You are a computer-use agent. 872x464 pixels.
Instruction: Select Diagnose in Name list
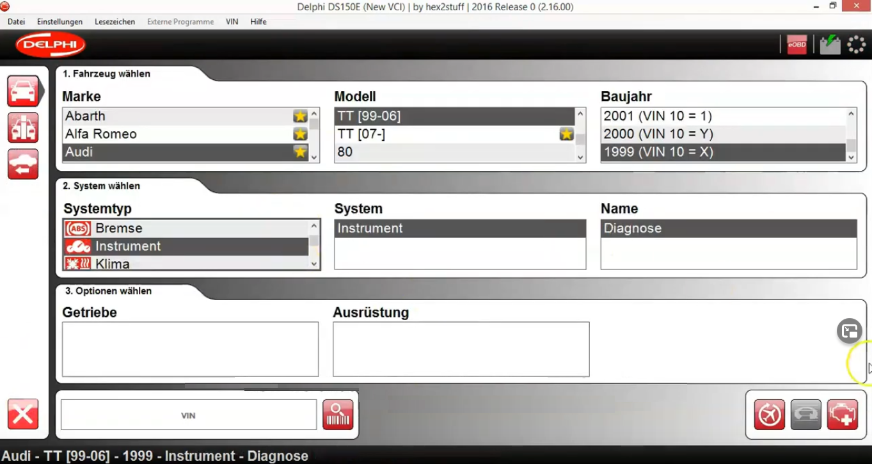pos(729,228)
